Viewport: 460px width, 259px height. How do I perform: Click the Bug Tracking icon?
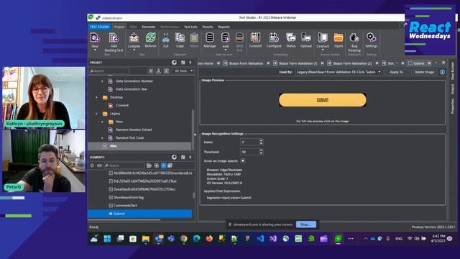pos(354,37)
